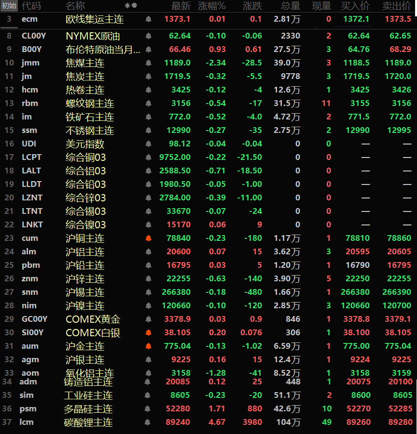Click the bell icon for 欧线集运主连
The width and height of the screenshot is (417, 434).
click(148, 19)
